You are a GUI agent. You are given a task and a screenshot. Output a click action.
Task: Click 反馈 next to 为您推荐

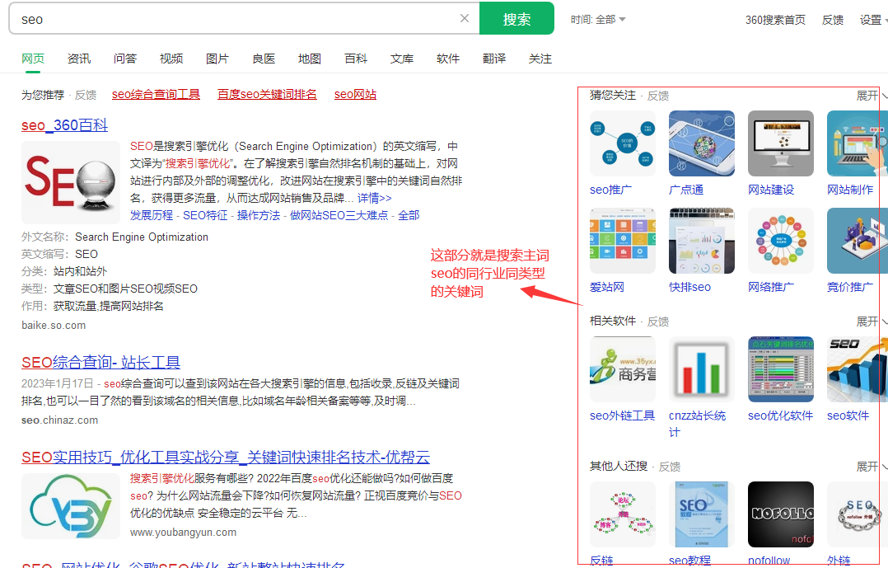pyautogui.click(x=86, y=95)
